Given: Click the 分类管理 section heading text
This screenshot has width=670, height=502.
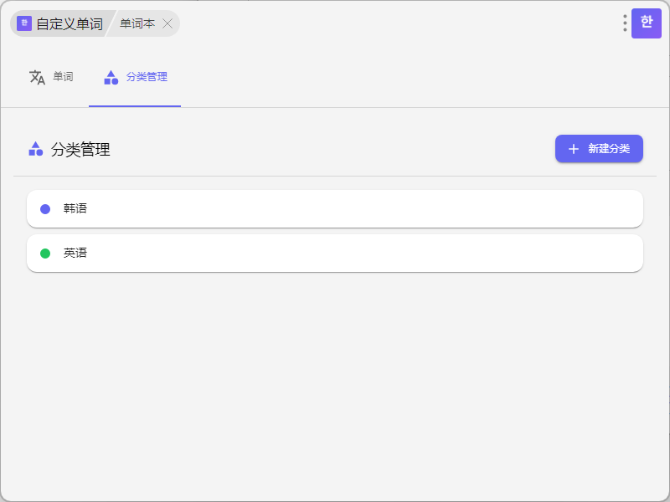Looking at the screenshot, I should [x=80, y=150].
